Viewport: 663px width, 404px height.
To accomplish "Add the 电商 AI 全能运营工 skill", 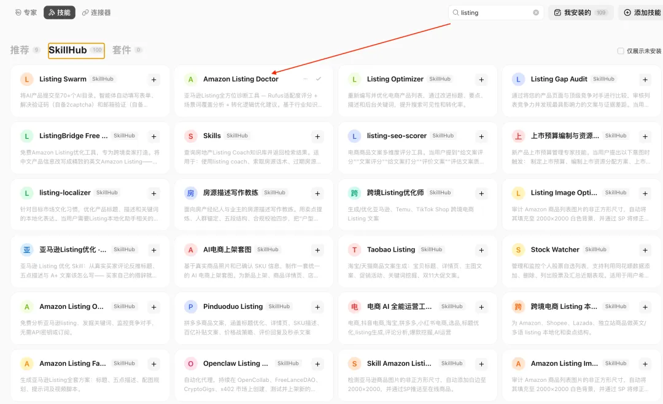I will click(x=481, y=307).
